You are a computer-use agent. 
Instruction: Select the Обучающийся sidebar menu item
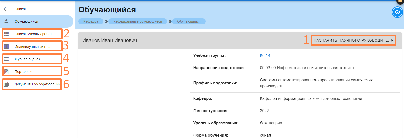coord(26,21)
